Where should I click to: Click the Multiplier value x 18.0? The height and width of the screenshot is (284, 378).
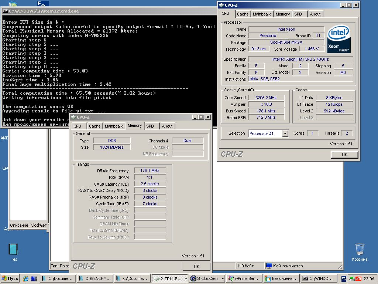(266, 104)
